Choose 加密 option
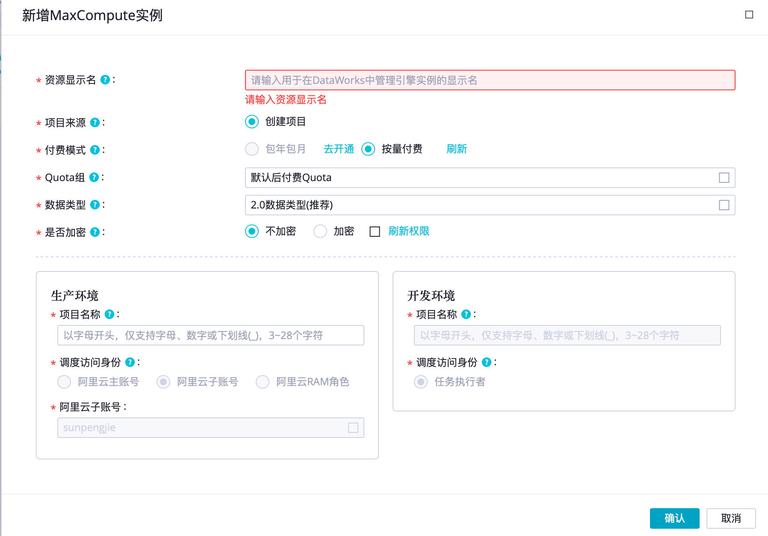 320,231
